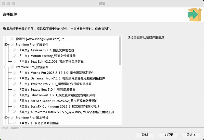Image resolution: width=204 pixels, height=140 pixels.
Task: Click the 取消 button
Action: (145, 135)
